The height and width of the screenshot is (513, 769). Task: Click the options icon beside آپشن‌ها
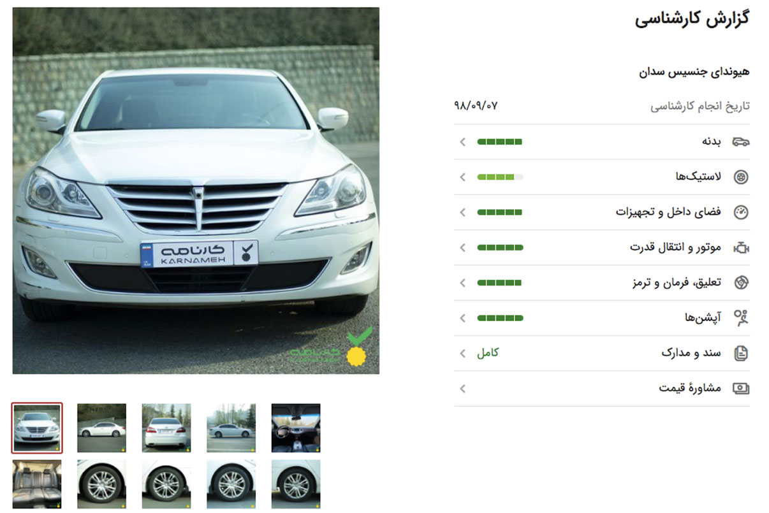[741, 317]
